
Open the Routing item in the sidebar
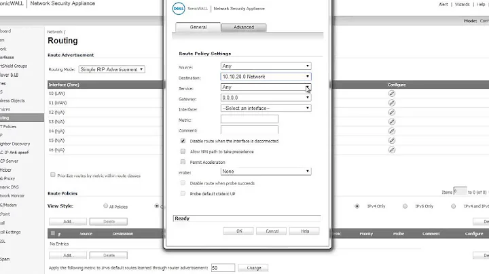(x=22, y=118)
